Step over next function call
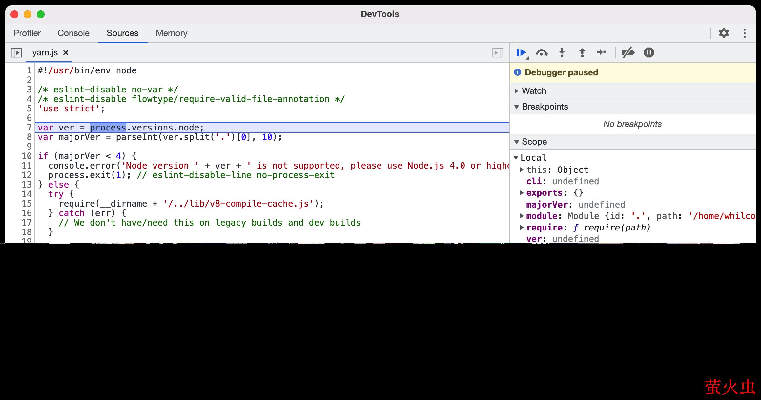 pyautogui.click(x=542, y=53)
